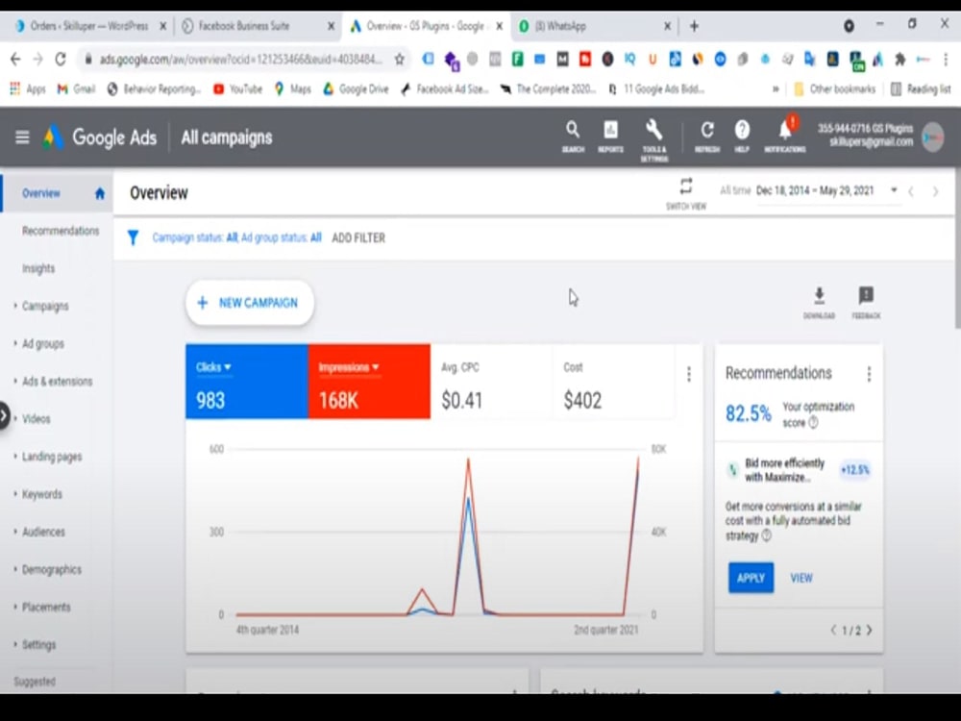Go to previous recommendation arrow
This screenshot has height=721, width=961.
(833, 631)
